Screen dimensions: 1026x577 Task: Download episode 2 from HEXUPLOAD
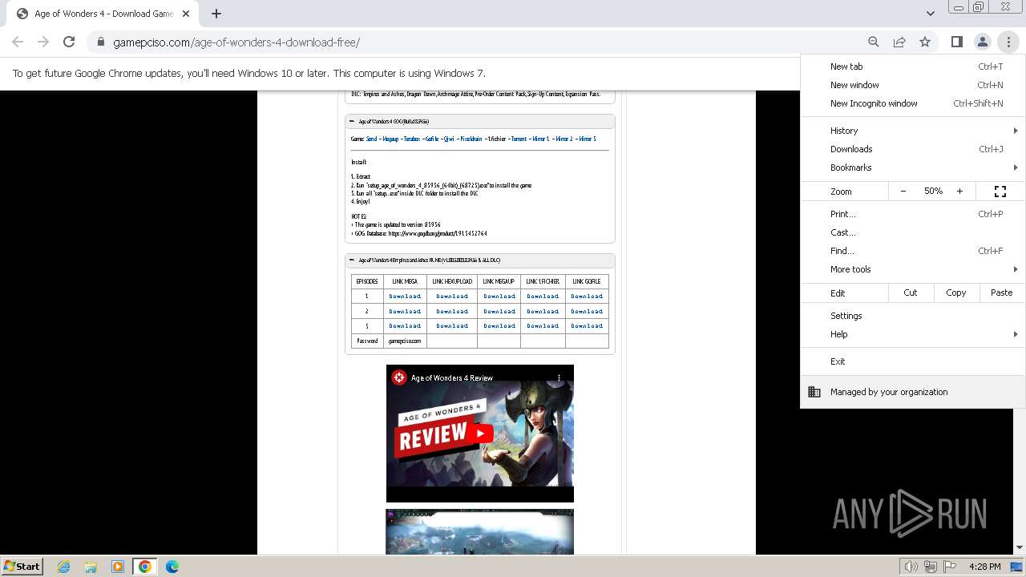(452, 311)
